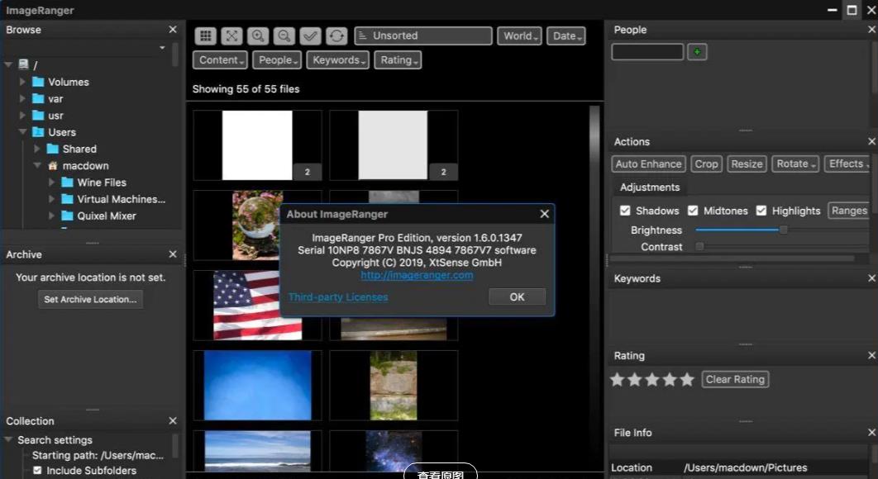Open the Keywords filter dropdown
This screenshot has height=479, width=878.
(337, 59)
